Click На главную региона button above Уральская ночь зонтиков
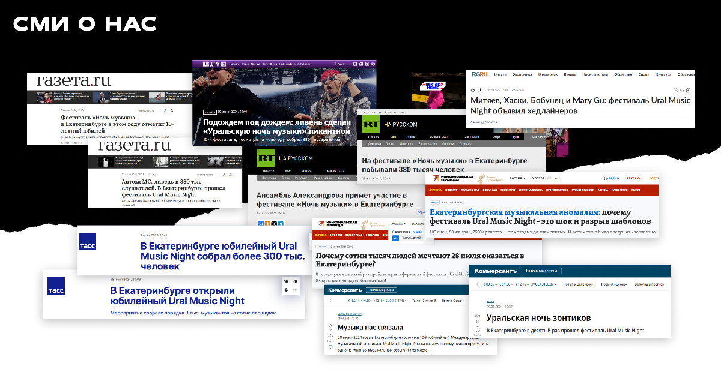The image size is (721, 378). click(541, 271)
